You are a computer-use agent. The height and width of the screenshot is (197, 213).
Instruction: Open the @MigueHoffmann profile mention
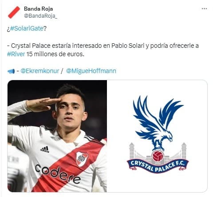[x=91, y=71]
